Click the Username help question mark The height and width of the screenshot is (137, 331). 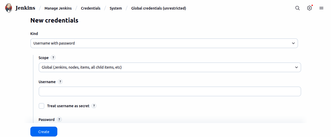(60, 82)
